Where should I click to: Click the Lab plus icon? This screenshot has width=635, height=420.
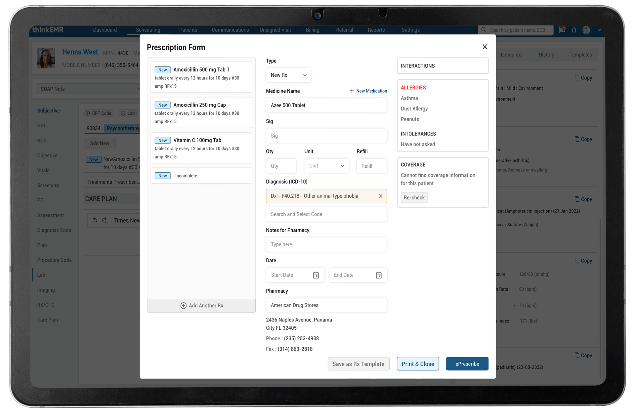(122, 113)
